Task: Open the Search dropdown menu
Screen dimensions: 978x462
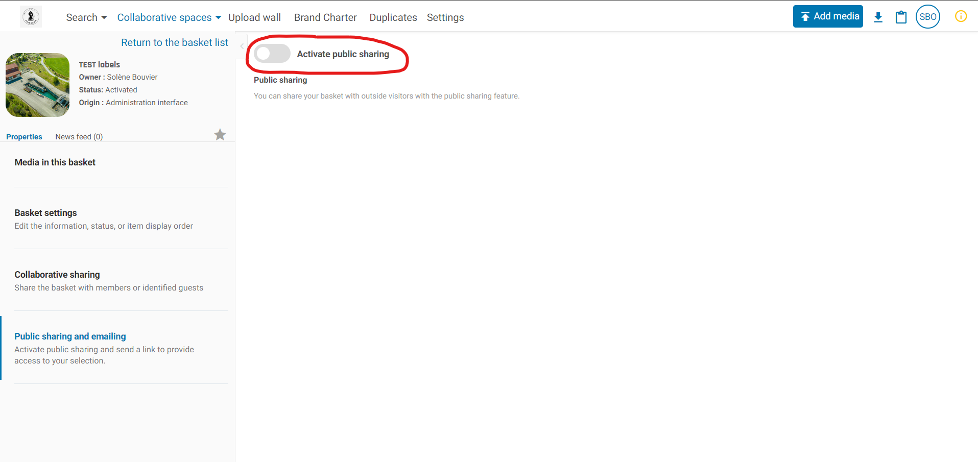Action: [86, 17]
